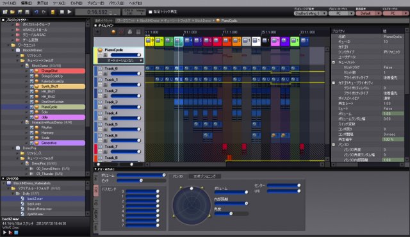Toggle the checkbox beside HH_Blu01
The width and height of the screenshot is (410, 237).
[x=31, y=92]
